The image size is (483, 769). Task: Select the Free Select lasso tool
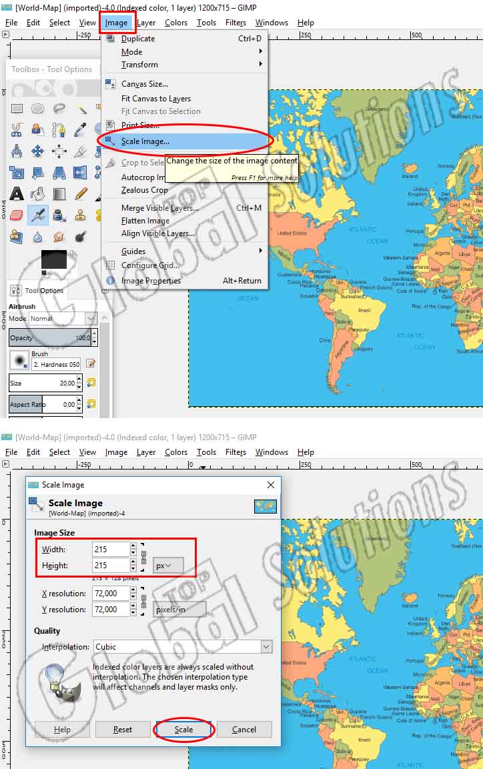(x=59, y=109)
